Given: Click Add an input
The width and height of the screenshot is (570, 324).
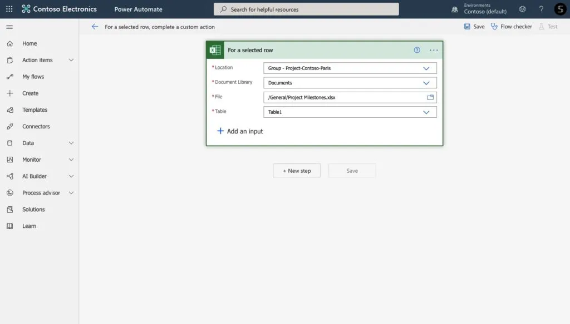Looking at the screenshot, I should [x=240, y=131].
